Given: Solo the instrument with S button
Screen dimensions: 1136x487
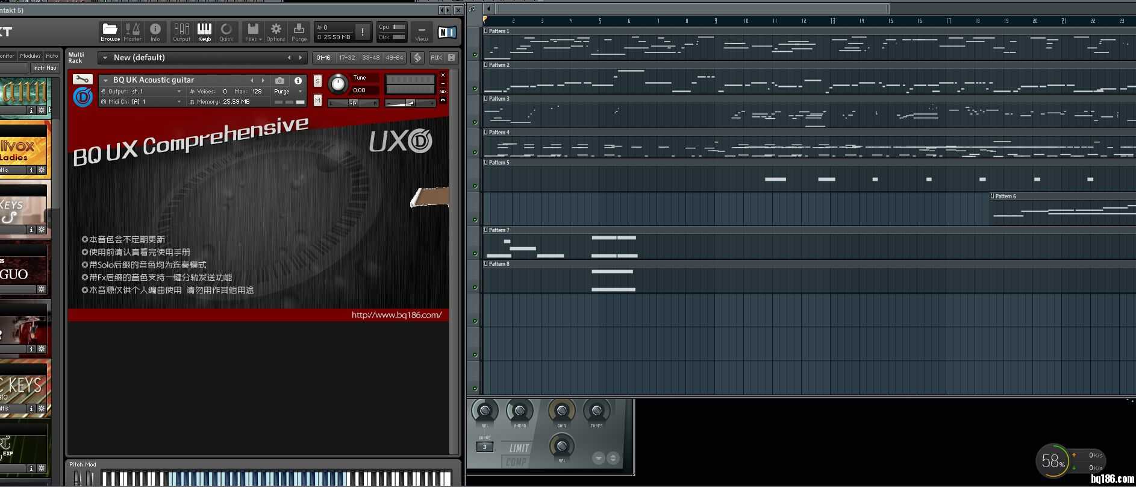Looking at the screenshot, I should 317,81.
